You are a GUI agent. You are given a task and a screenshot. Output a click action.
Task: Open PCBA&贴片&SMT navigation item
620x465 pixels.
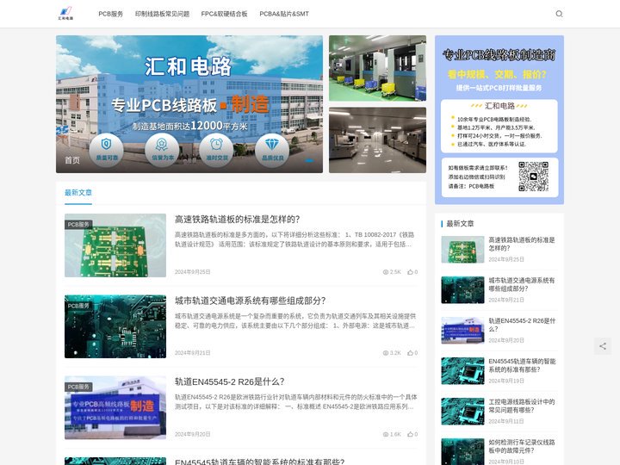tap(284, 14)
